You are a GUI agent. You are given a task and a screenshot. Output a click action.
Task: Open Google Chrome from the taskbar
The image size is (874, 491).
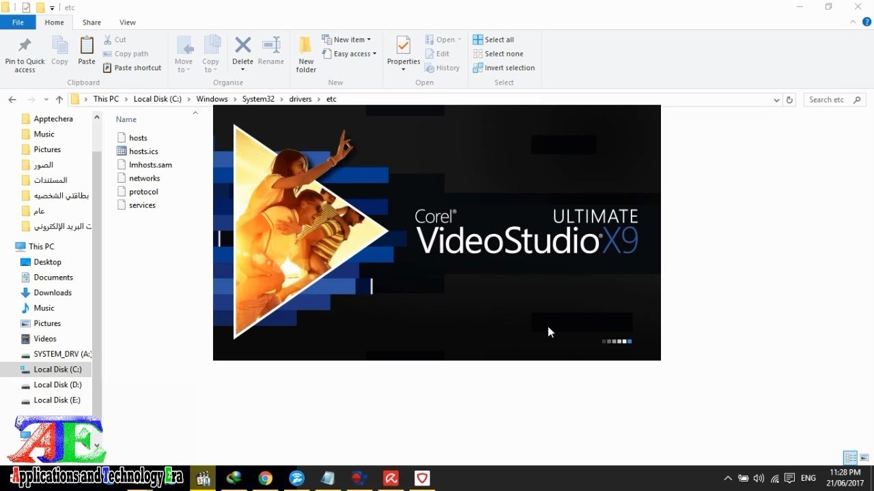266,478
